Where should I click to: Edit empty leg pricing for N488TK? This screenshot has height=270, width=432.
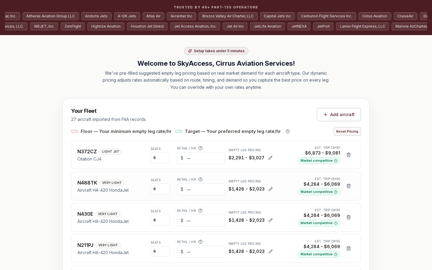point(271,189)
